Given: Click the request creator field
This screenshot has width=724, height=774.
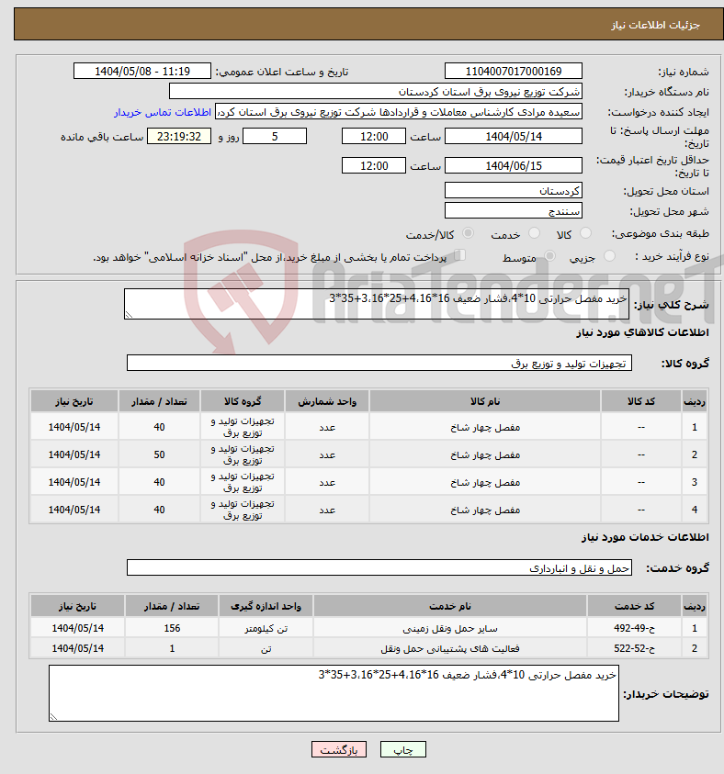Looking at the screenshot, I should pyautogui.click(x=399, y=112).
